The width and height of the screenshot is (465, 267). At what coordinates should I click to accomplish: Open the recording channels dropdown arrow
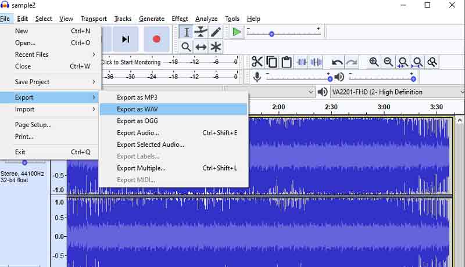(x=310, y=92)
